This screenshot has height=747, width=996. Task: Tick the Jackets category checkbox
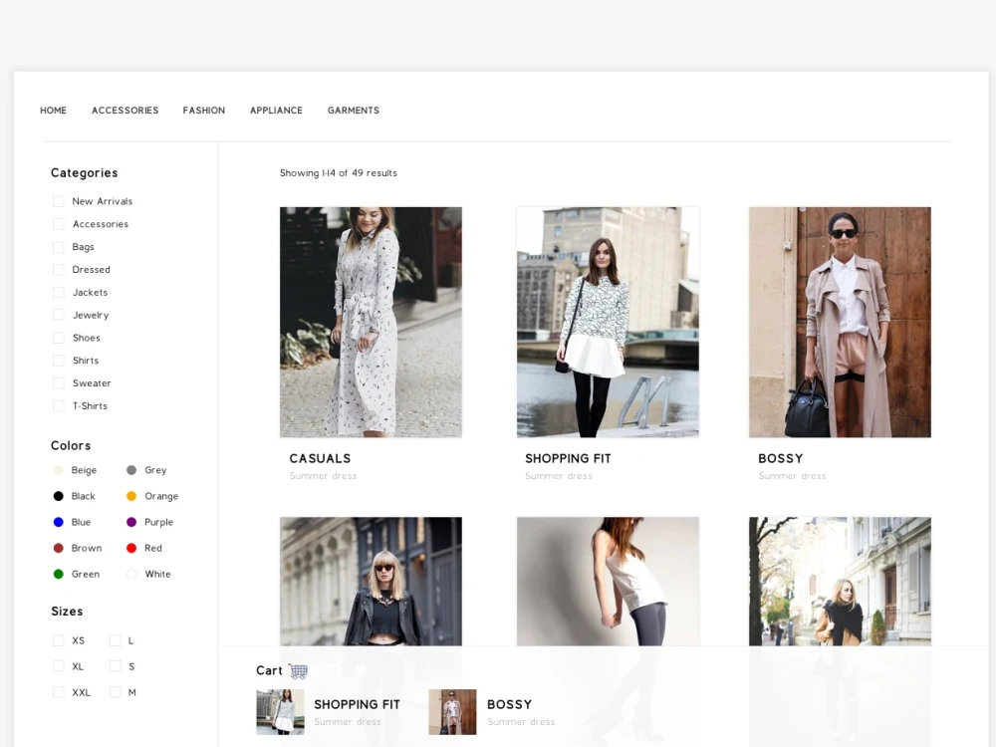(x=59, y=292)
